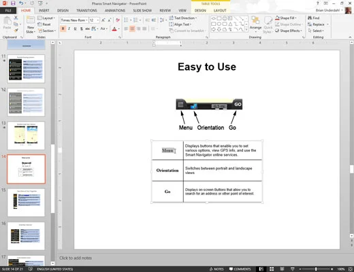Switch to the ANIMATIONS tab
This screenshot has height=272, width=354.
(x=115, y=10)
